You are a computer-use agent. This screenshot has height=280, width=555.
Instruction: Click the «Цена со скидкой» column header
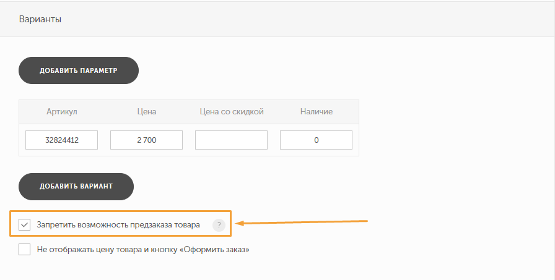[x=232, y=112]
